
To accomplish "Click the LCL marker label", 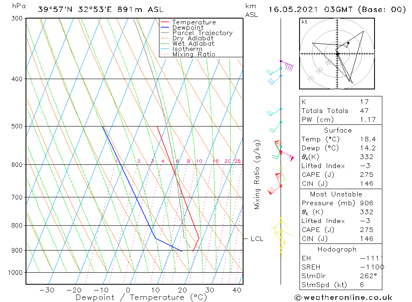I will pos(257,239).
